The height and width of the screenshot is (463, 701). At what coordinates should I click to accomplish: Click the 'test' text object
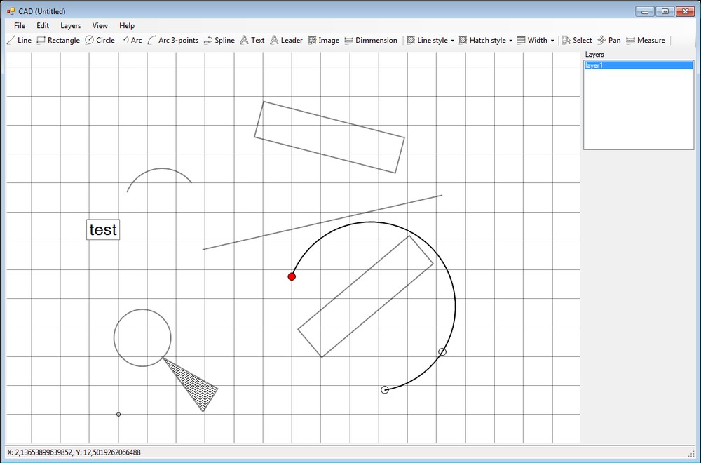pos(103,229)
